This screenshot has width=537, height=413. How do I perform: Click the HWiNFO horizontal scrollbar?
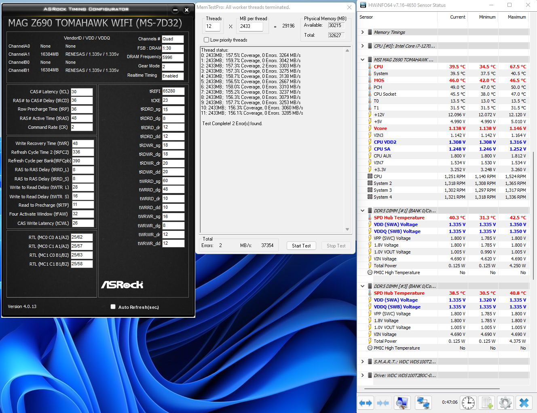432,389
